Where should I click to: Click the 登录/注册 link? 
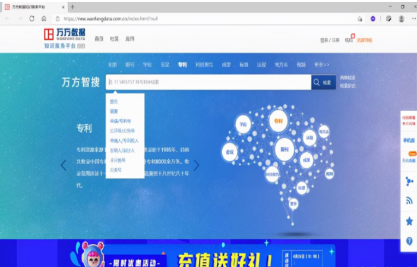(330, 40)
